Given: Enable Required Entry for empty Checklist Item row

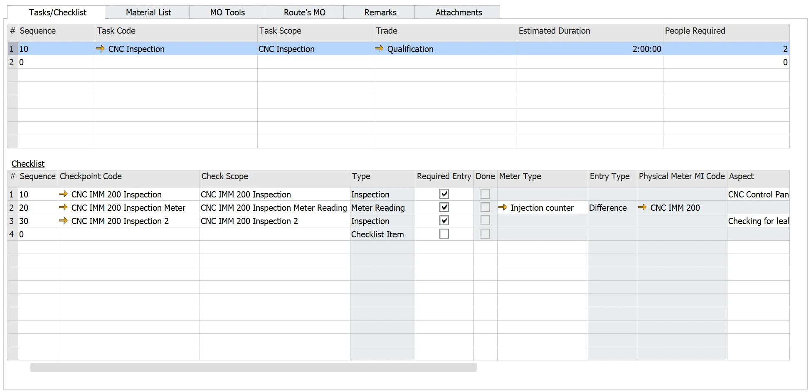Looking at the screenshot, I should click(x=444, y=234).
